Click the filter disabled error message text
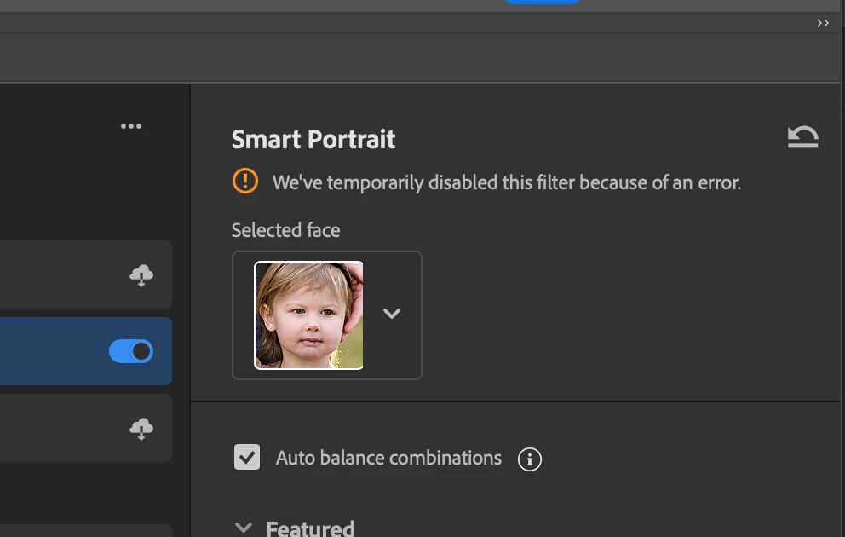The height and width of the screenshot is (537, 845). [x=507, y=182]
